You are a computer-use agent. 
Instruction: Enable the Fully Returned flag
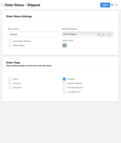coord(64,92)
